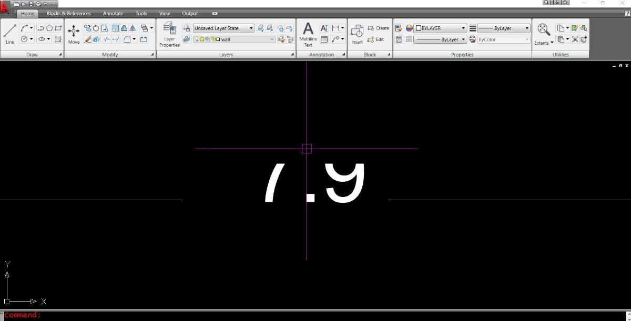Viewport: 631px width, 321px height.
Task: Click the Trim tool icon
Action: click(x=107, y=39)
